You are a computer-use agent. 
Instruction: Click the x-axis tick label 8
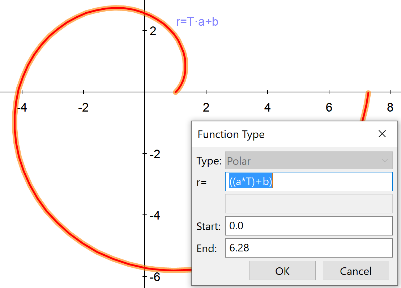[x=390, y=108]
